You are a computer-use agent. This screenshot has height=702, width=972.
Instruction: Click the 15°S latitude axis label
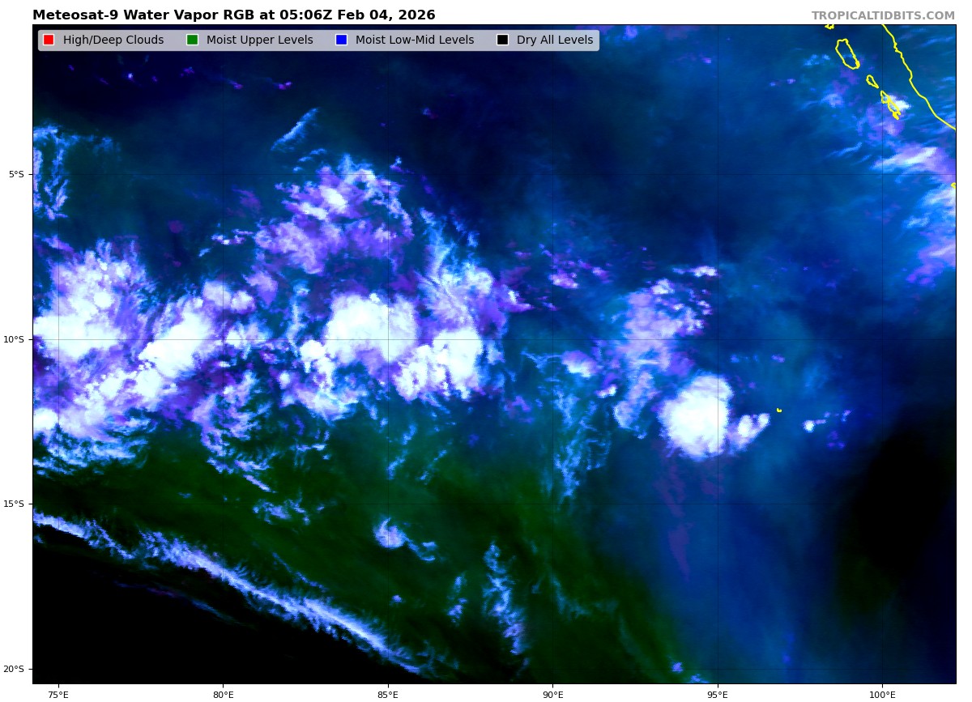point(14,504)
